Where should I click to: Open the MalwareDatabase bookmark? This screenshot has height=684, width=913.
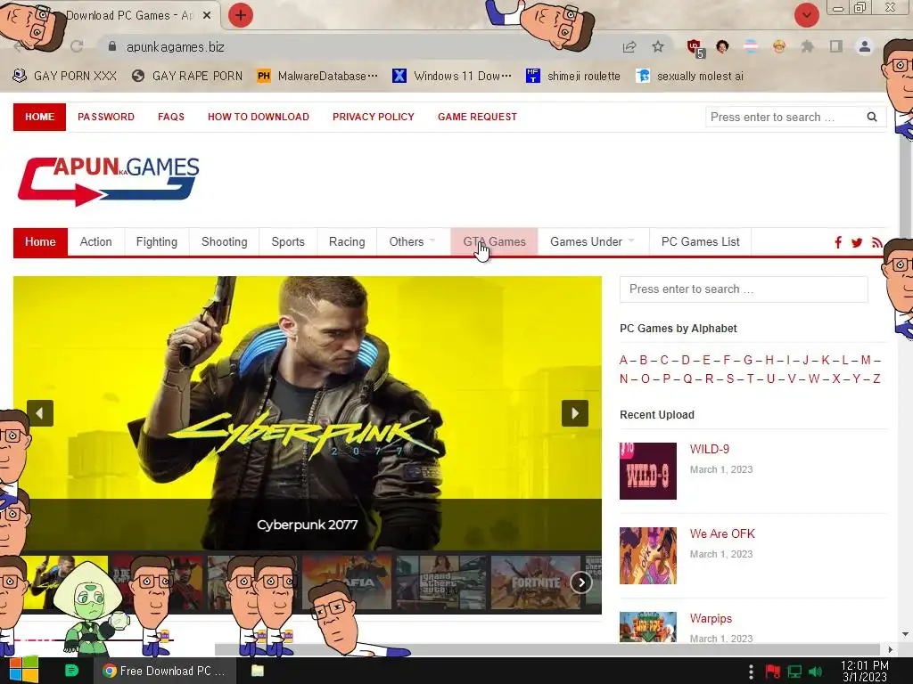point(317,77)
